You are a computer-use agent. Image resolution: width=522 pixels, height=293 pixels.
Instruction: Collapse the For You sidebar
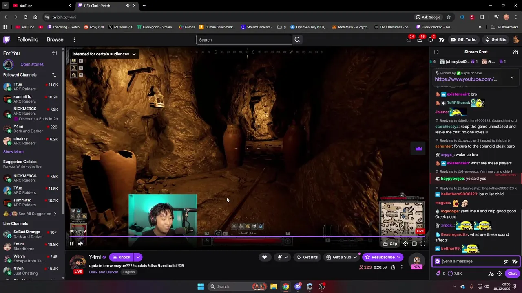point(54,53)
